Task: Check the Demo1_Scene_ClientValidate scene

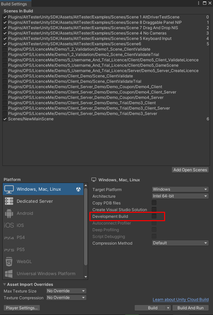Action: point(4,49)
